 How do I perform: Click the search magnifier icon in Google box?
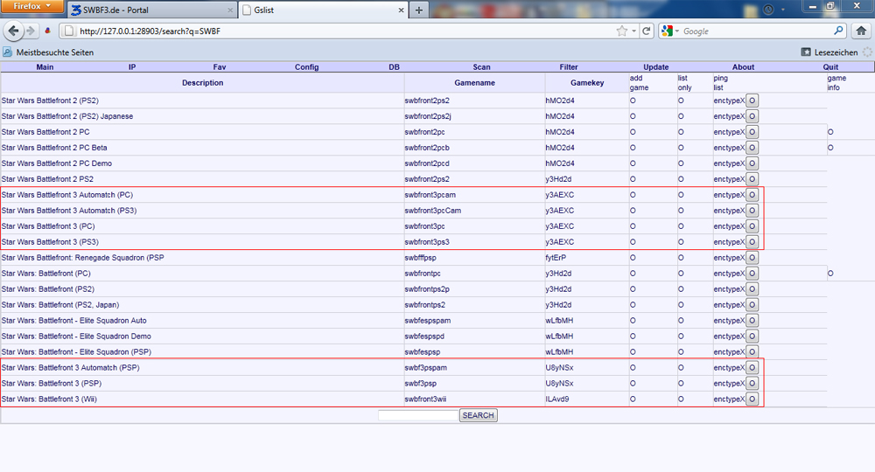point(838,31)
